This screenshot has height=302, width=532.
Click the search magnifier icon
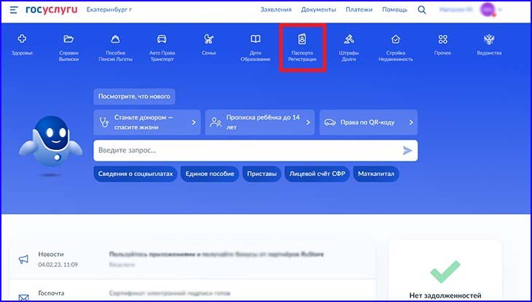pos(422,10)
